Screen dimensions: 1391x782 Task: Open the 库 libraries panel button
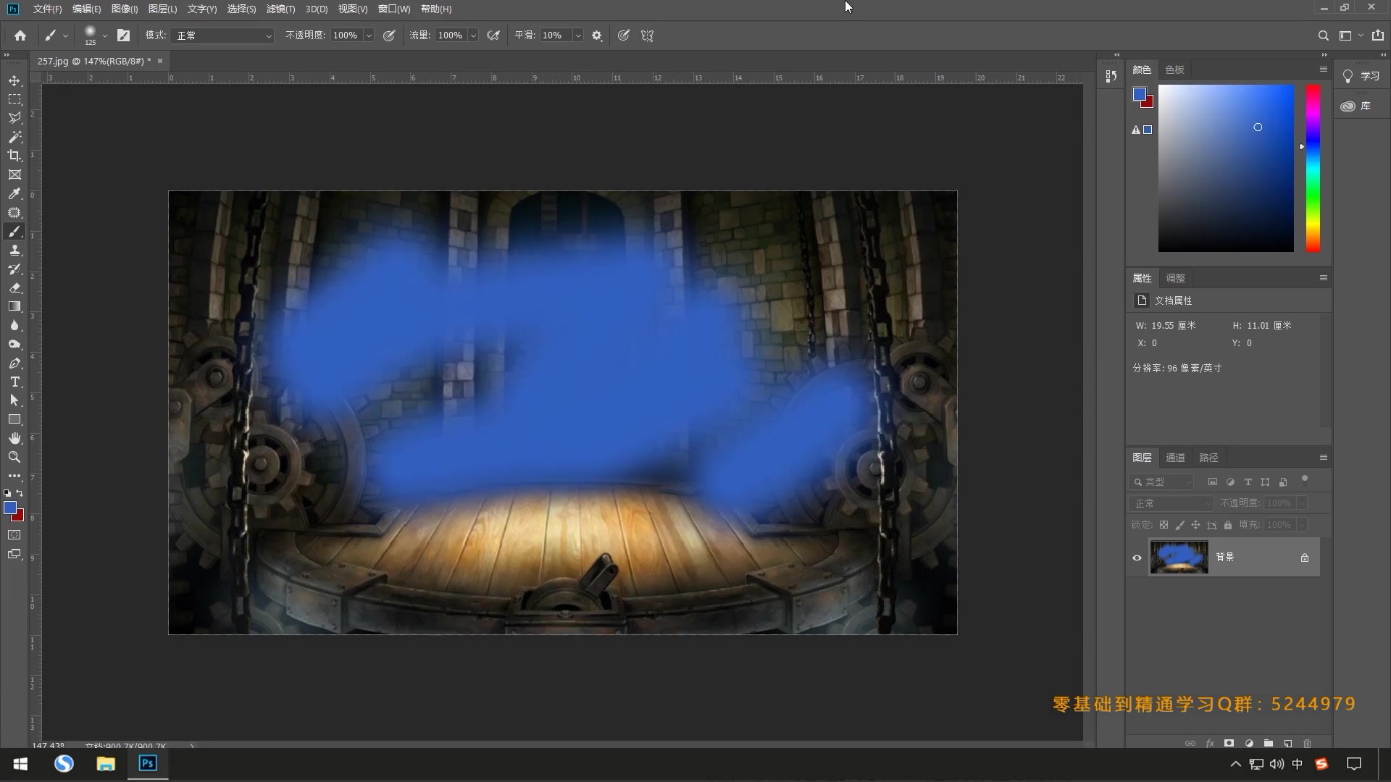(x=1356, y=106)
